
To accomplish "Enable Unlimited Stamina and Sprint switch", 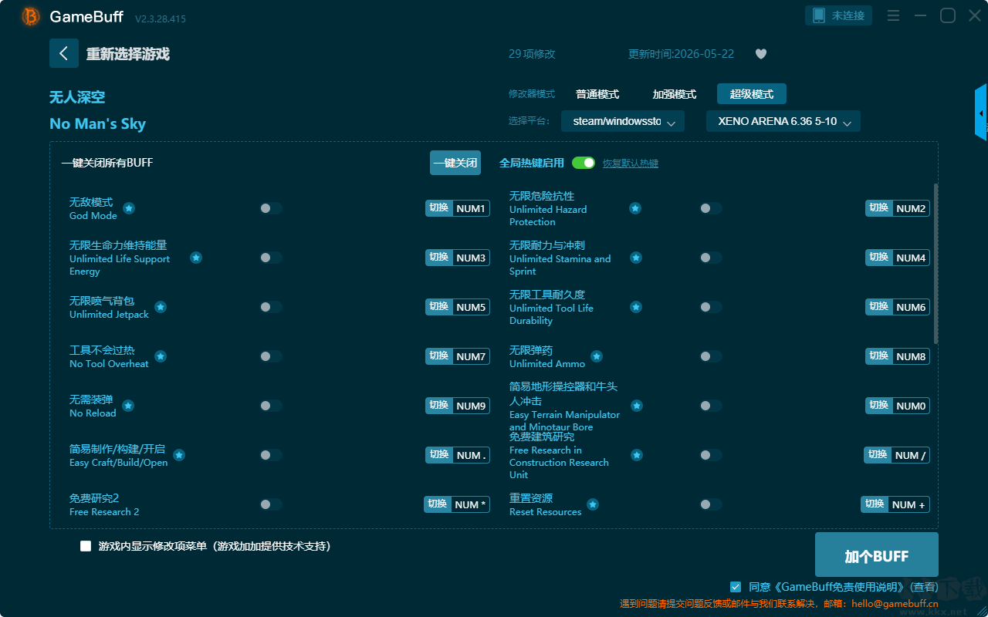I will tap(711, 258).
